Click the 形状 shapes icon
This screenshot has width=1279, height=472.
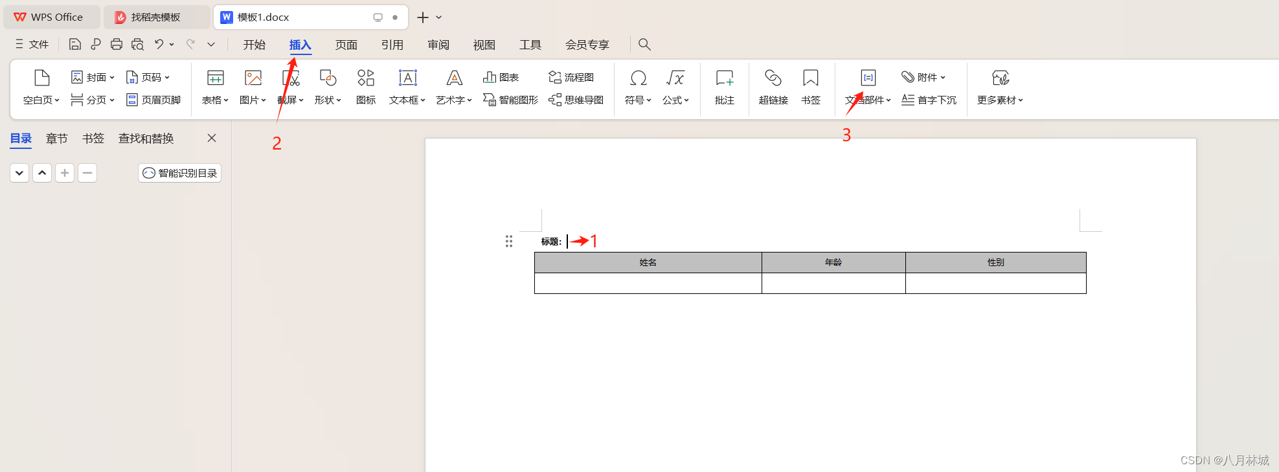coord(328,78)
